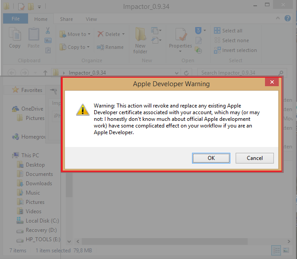Switch to the Share ribbon tab
Image resolution: width=297 pixels, height=259 pixels.
[66, 19]
